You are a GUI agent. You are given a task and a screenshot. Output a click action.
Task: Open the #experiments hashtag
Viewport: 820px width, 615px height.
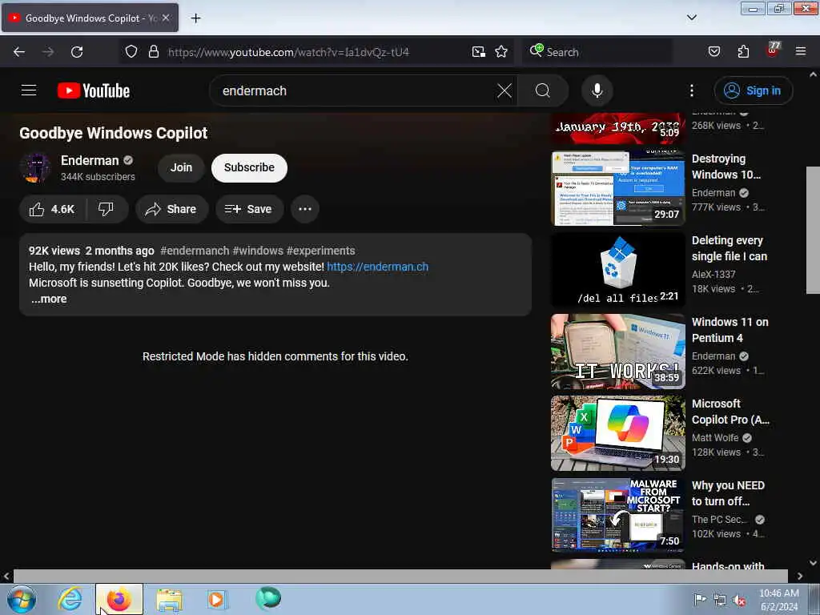tap(320, 251)
